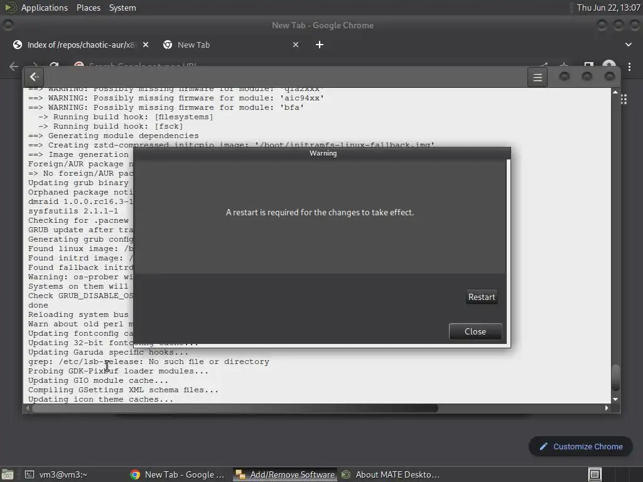Click the Close button in Warning dialog
This screenshot has height=482, width=643.
[475, 331]
